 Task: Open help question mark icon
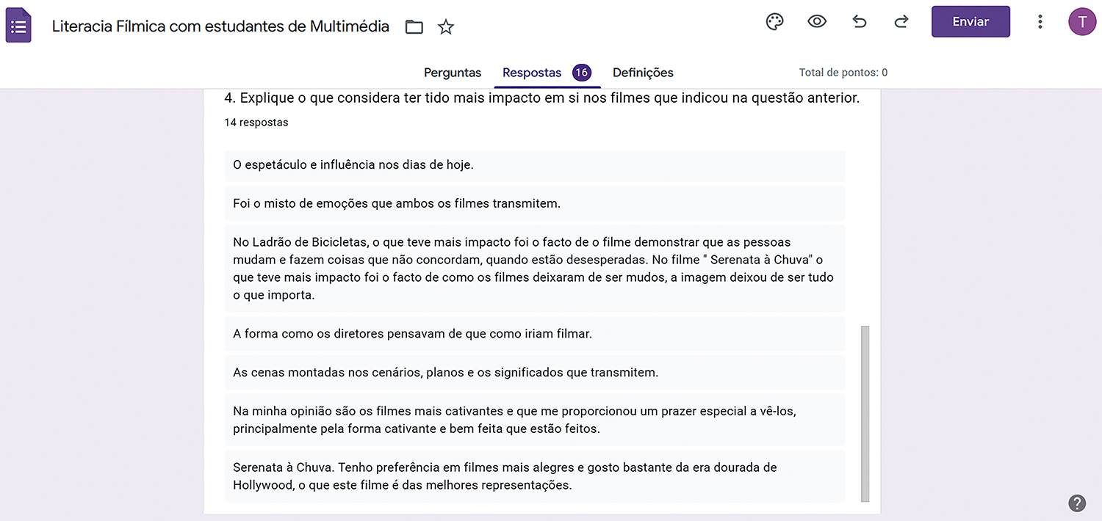click(1077, 503)
